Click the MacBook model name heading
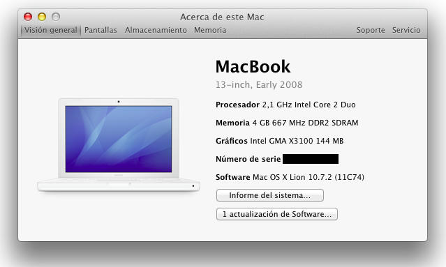This screenshot has width=446, height=267. [x=253, y=67]
